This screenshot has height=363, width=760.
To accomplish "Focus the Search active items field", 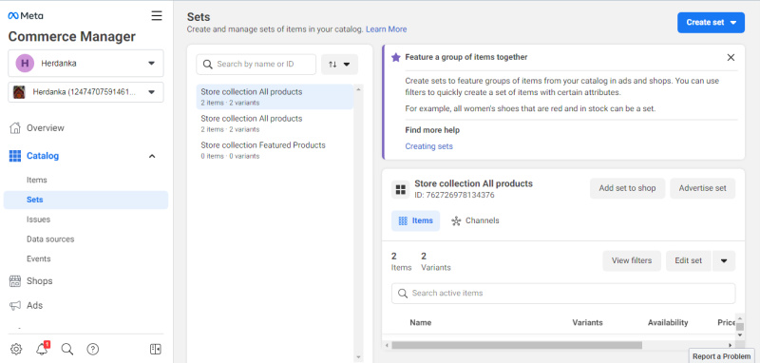I will (x=563, y=294).
